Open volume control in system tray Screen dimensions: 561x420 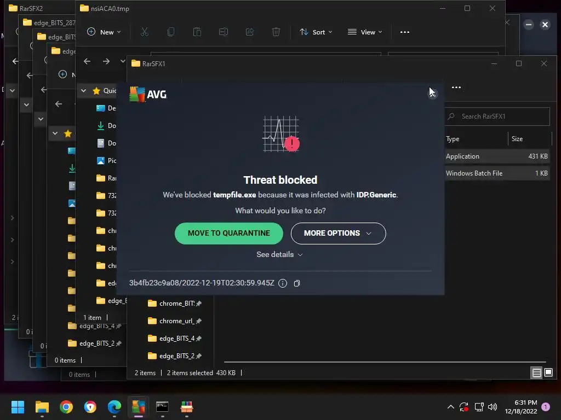(493, 407)
